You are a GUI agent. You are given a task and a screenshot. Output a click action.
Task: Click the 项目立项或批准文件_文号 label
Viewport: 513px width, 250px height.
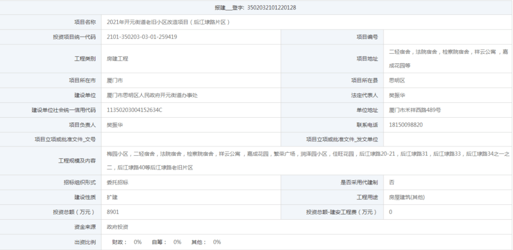[x=65, y=139]
